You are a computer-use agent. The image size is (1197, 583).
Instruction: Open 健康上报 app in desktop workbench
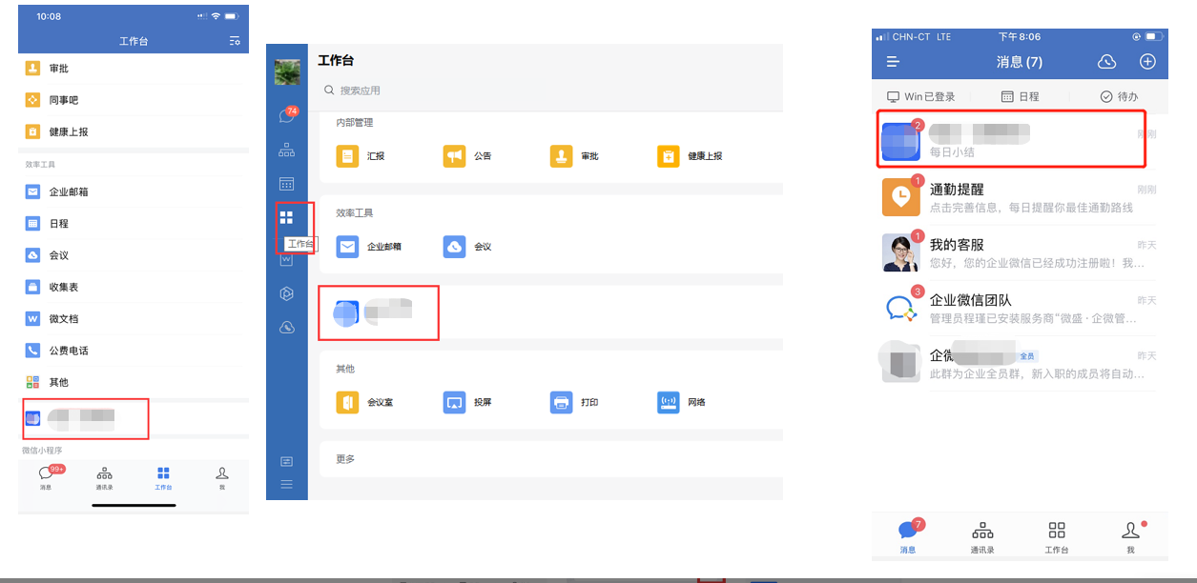pyautogui.click(x=690, y=156)
